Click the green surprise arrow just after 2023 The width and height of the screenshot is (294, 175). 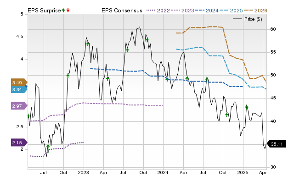[x=88, y=44]
